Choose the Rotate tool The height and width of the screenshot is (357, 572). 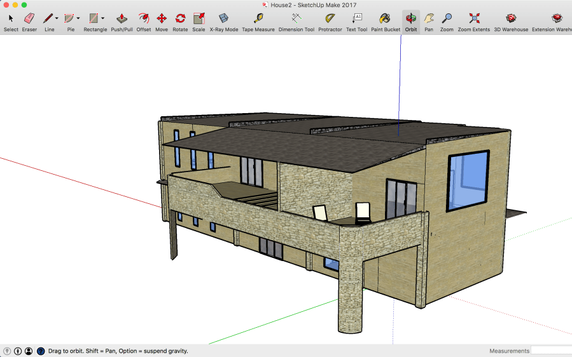(x=180, y=19)
